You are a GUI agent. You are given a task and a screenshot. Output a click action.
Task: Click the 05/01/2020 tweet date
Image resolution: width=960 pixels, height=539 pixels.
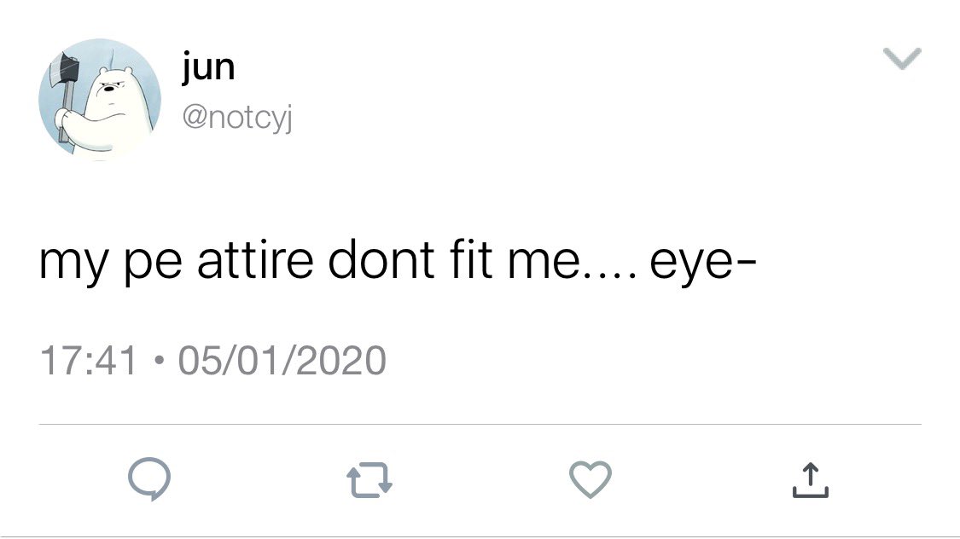[x=282, y=360]
